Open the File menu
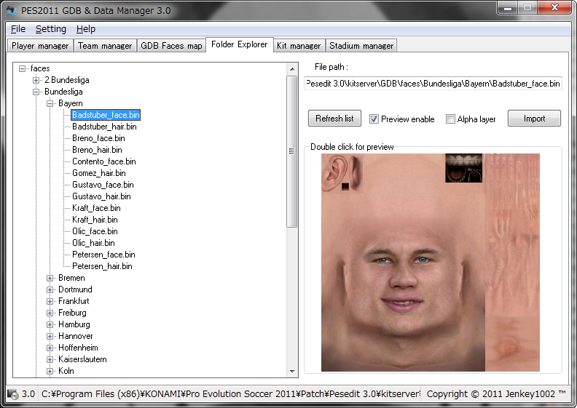This screenshot has width=577, height=408. point(18,29)
